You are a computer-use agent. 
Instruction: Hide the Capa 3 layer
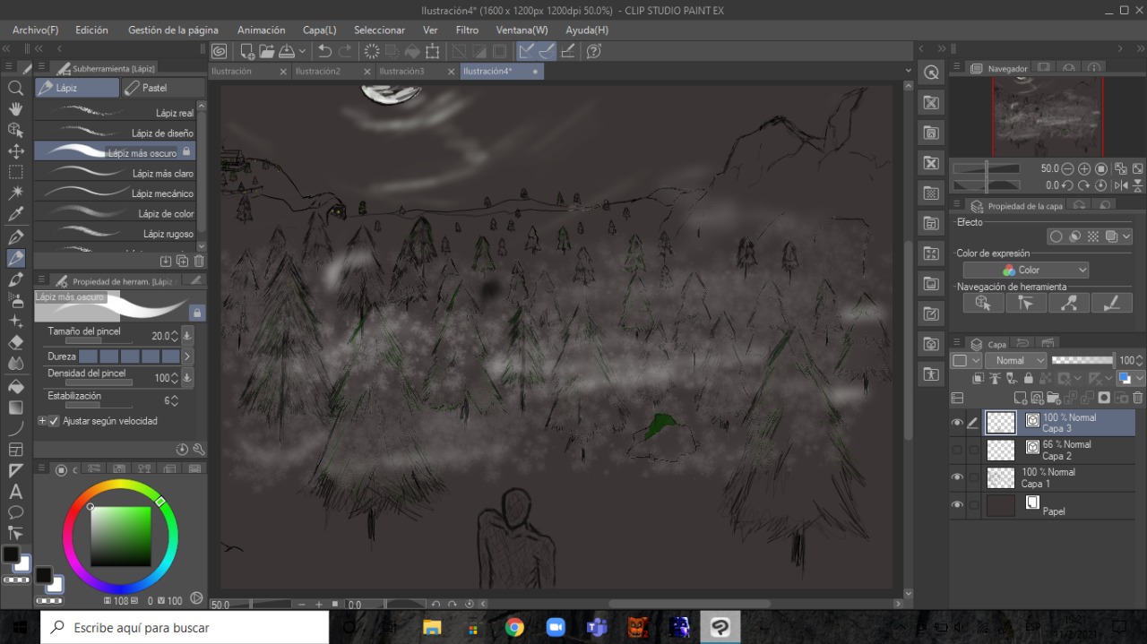[957, 423]
